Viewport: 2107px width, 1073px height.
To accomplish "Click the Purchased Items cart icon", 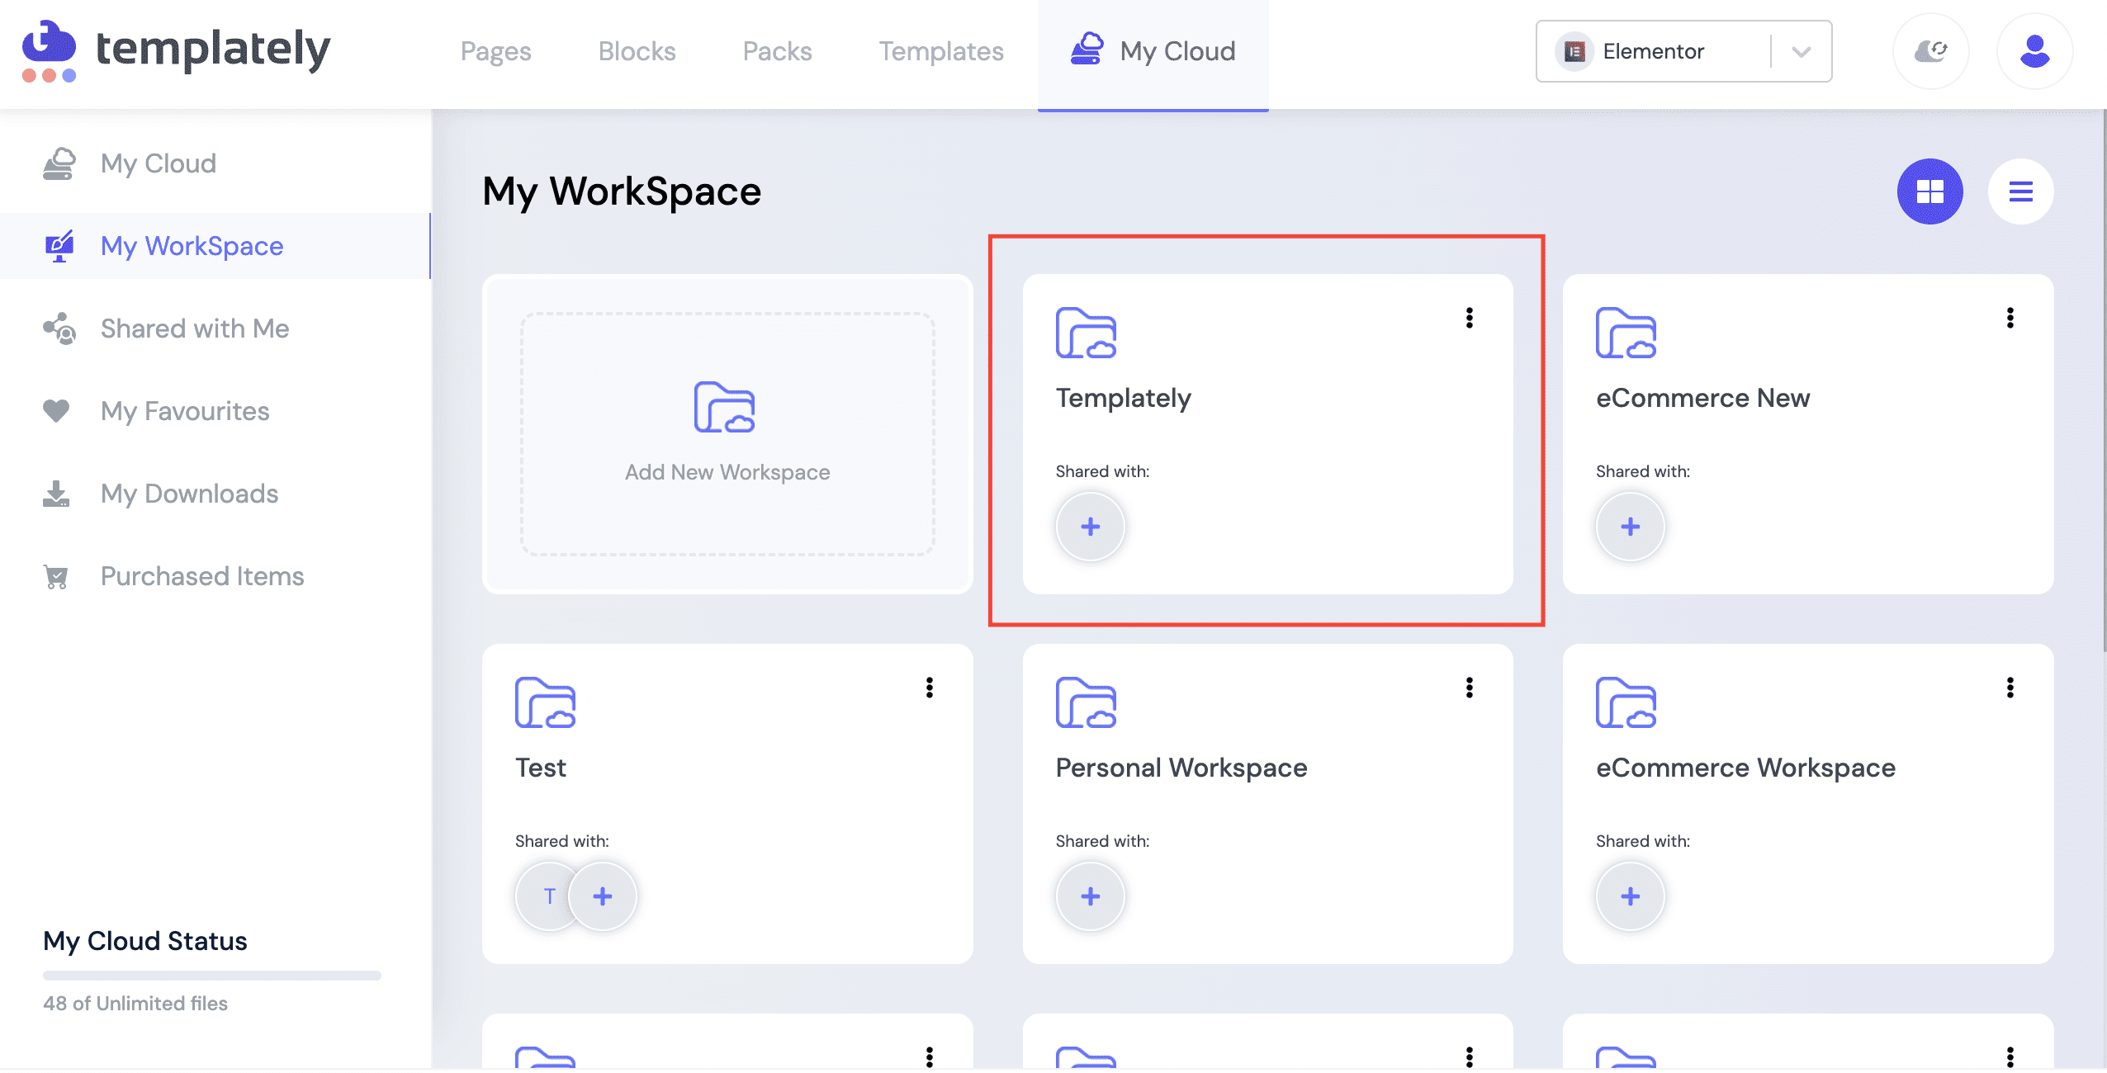I will tap(56, 576).
